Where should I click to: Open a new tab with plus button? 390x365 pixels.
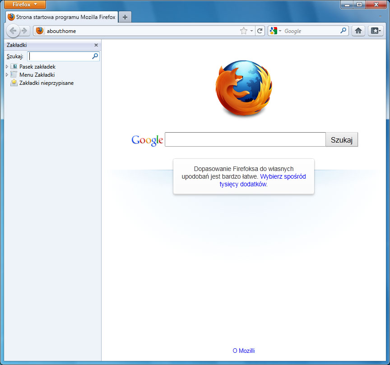tap(125, 17)
